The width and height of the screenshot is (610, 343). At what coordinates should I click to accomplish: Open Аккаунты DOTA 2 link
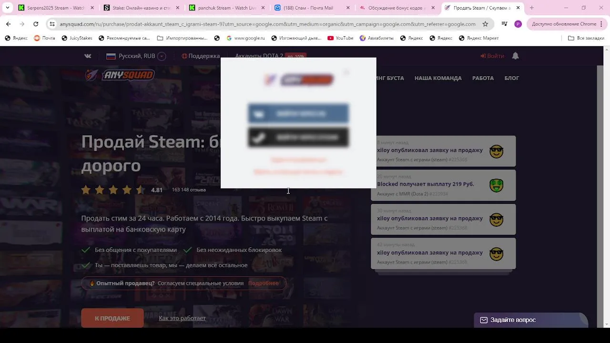tap(259, 56)
